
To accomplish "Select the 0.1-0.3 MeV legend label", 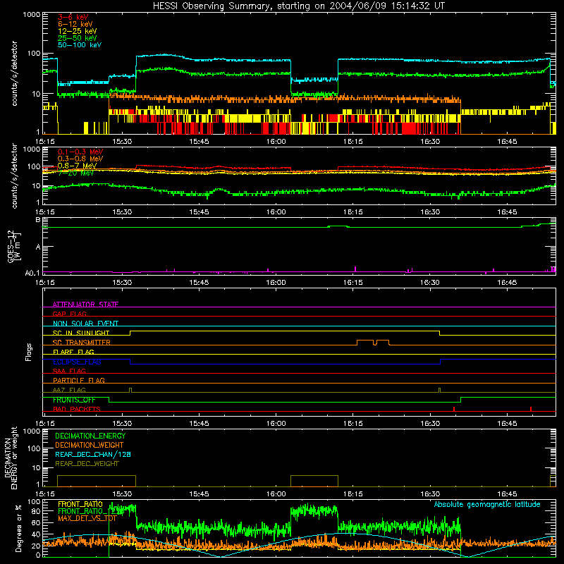I will 80,152.
